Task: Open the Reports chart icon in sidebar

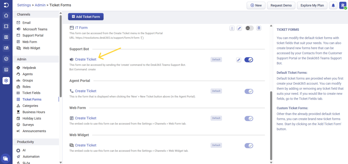Action: click(x=6, y=70)
